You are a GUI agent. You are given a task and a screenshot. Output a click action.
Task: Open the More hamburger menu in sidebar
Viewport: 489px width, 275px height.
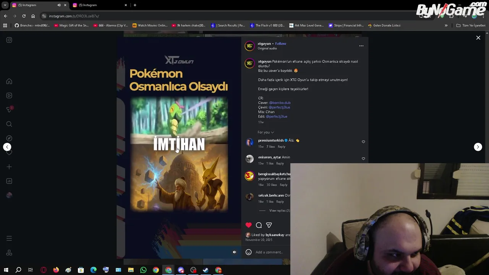[9, 238]
